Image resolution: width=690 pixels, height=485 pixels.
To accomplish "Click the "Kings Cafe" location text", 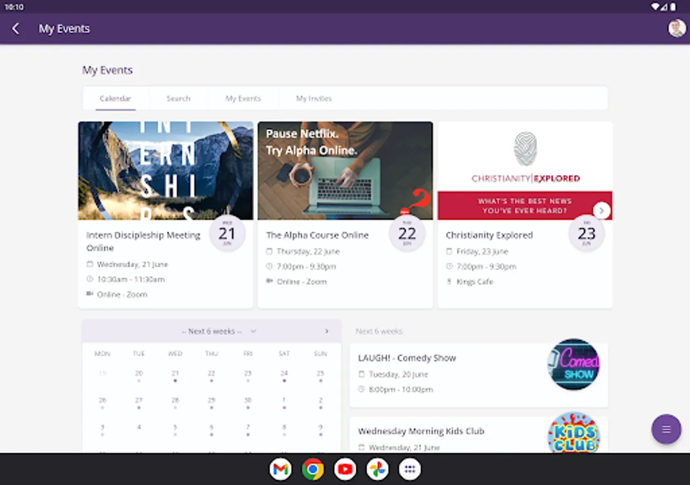I will pos(475,281).
